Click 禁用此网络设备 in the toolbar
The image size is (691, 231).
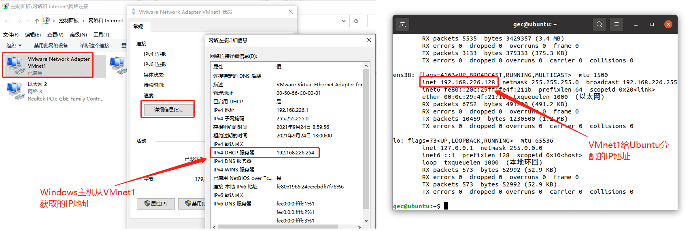coord(51,46)
